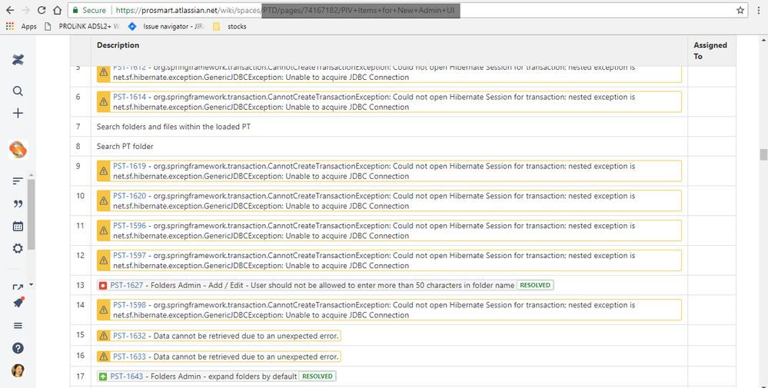Click row number 17 cell
Image resolution: width=768 pixels, height=388 pixels.
80,376
